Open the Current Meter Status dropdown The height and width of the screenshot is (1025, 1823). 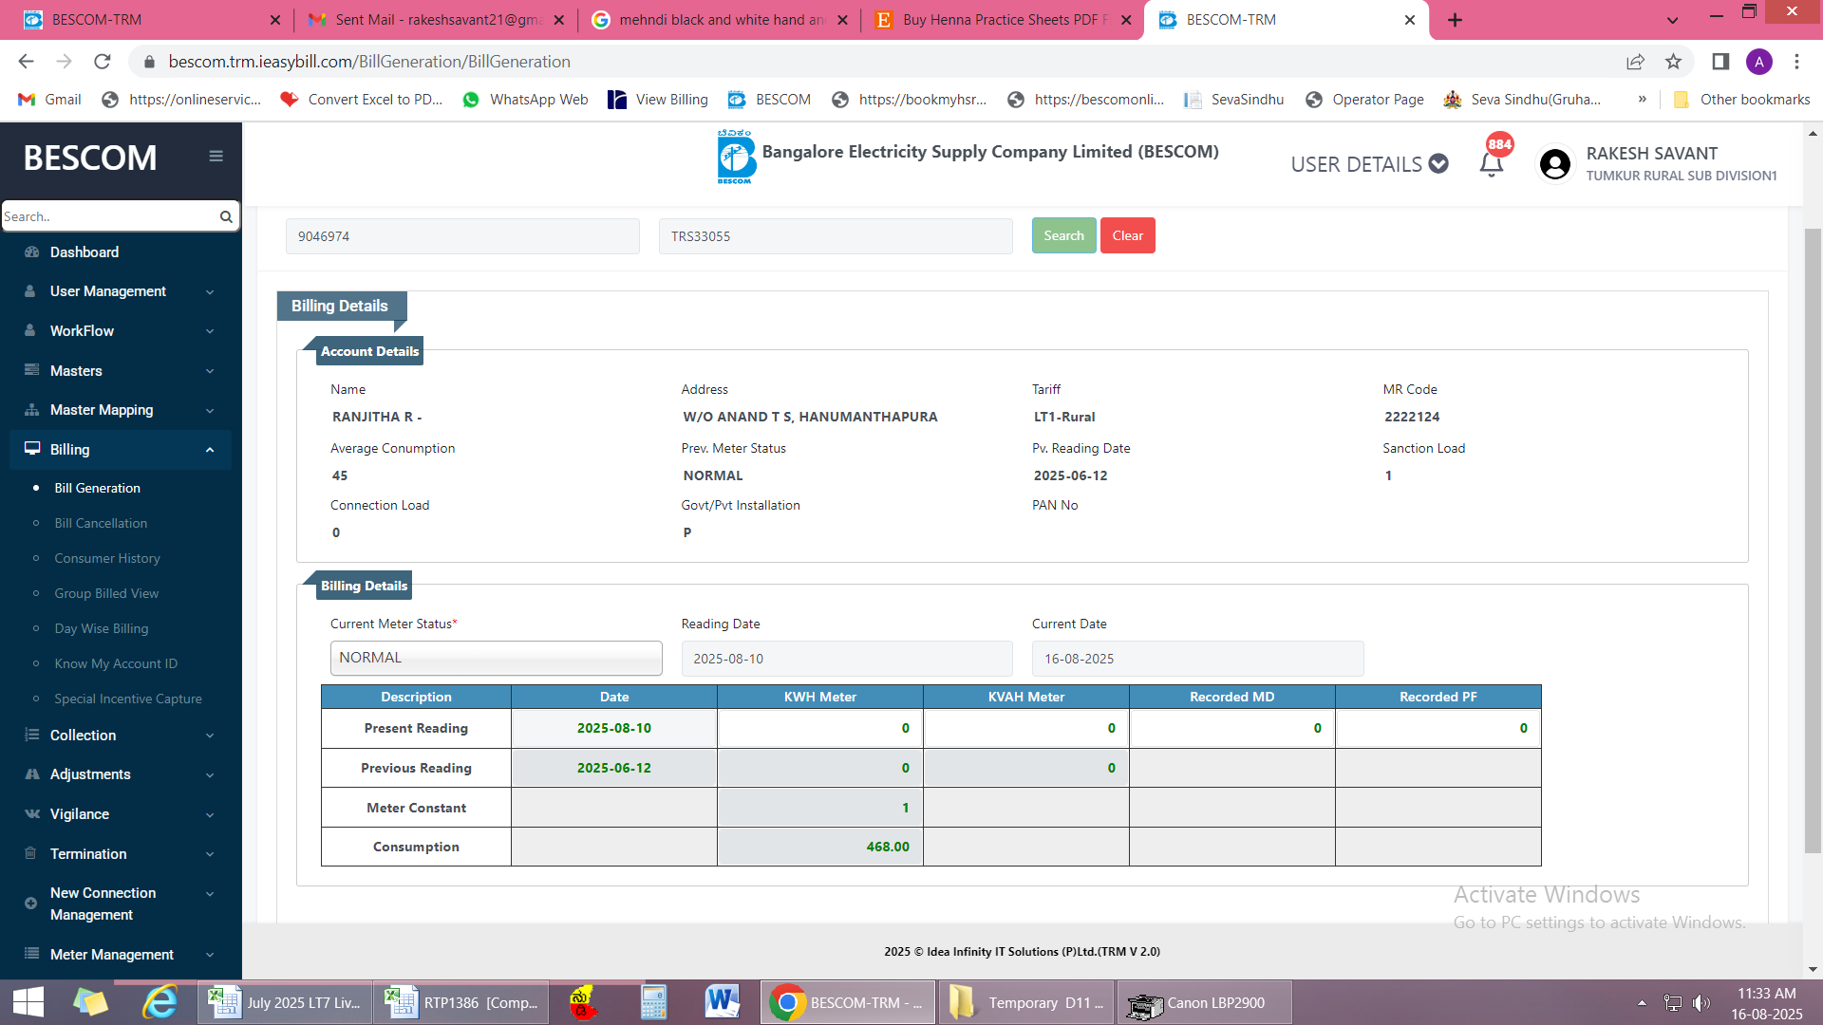coord(496,658)
